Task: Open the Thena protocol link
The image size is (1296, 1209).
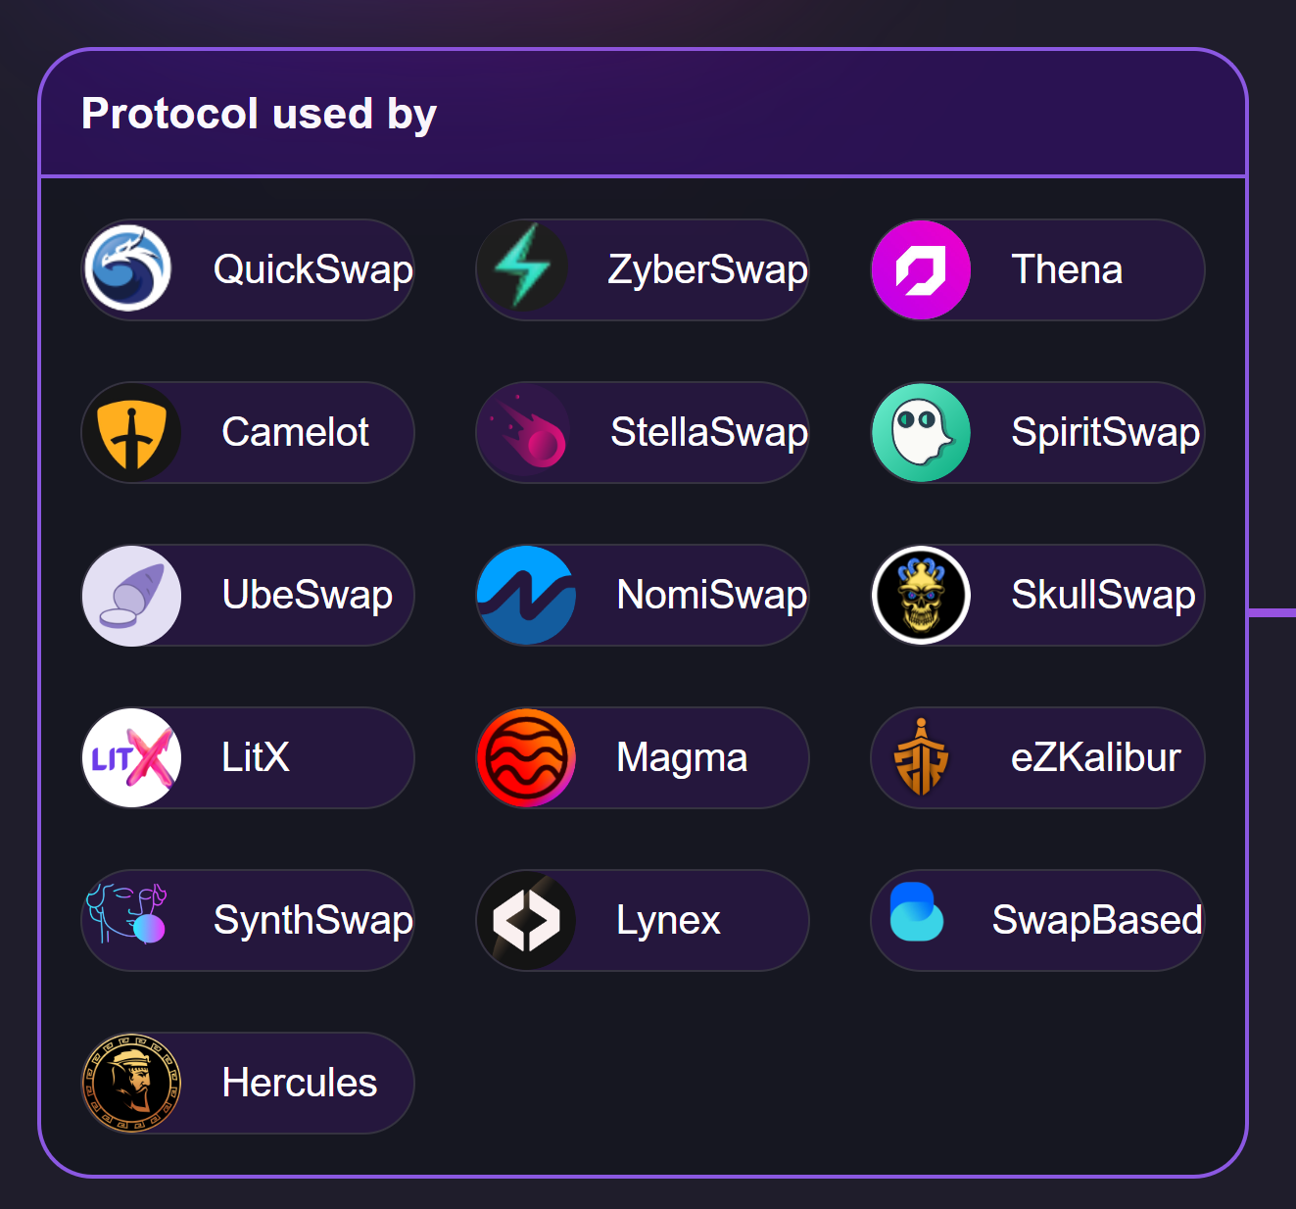Action: tap(1067, 270)
